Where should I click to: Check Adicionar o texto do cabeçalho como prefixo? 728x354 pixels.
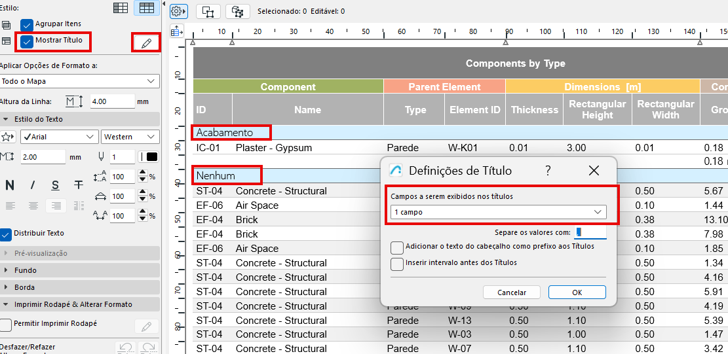click(397, 248)
